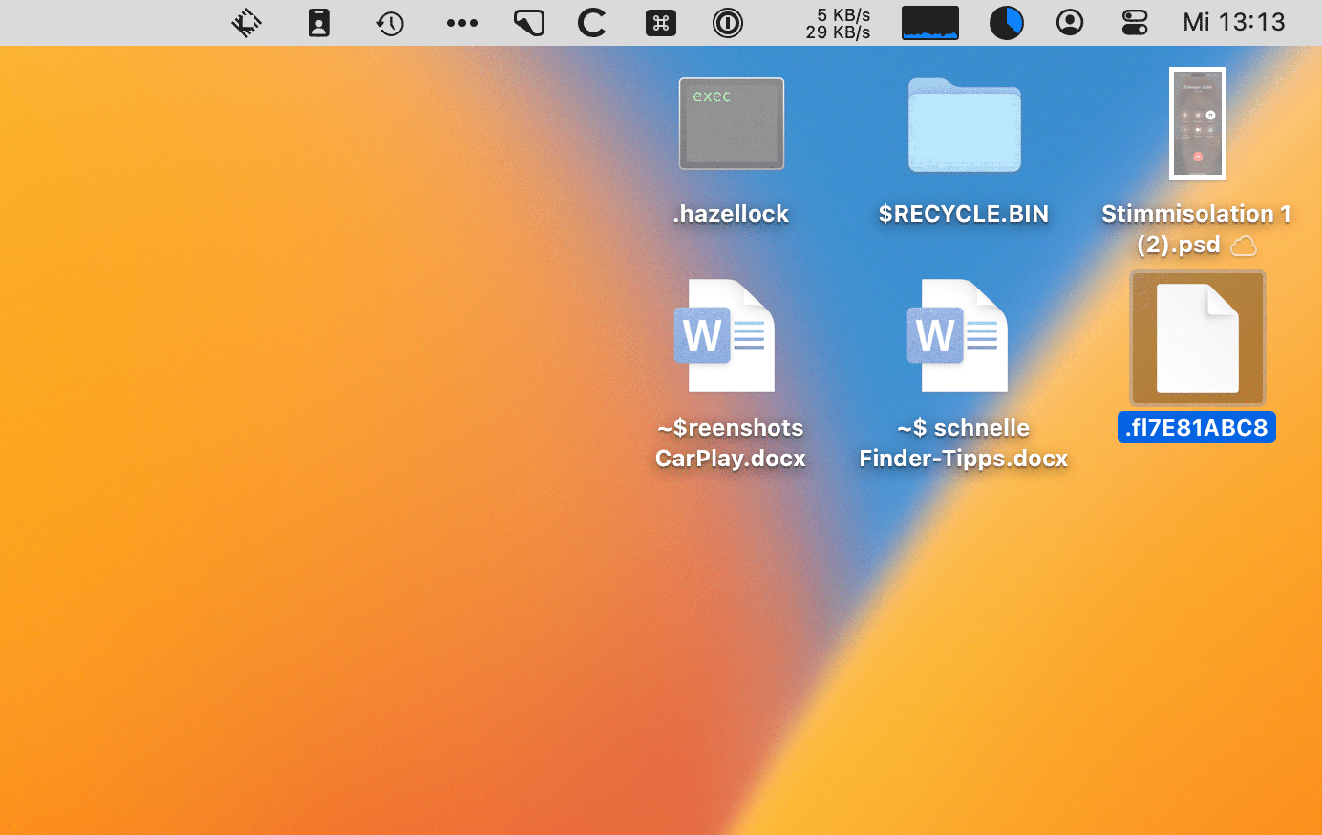This screenshot has height=835, width=1322.
Task: Click the clock showing Mi 13:13
Action: pyautogui.click(x=1234, y=23)
